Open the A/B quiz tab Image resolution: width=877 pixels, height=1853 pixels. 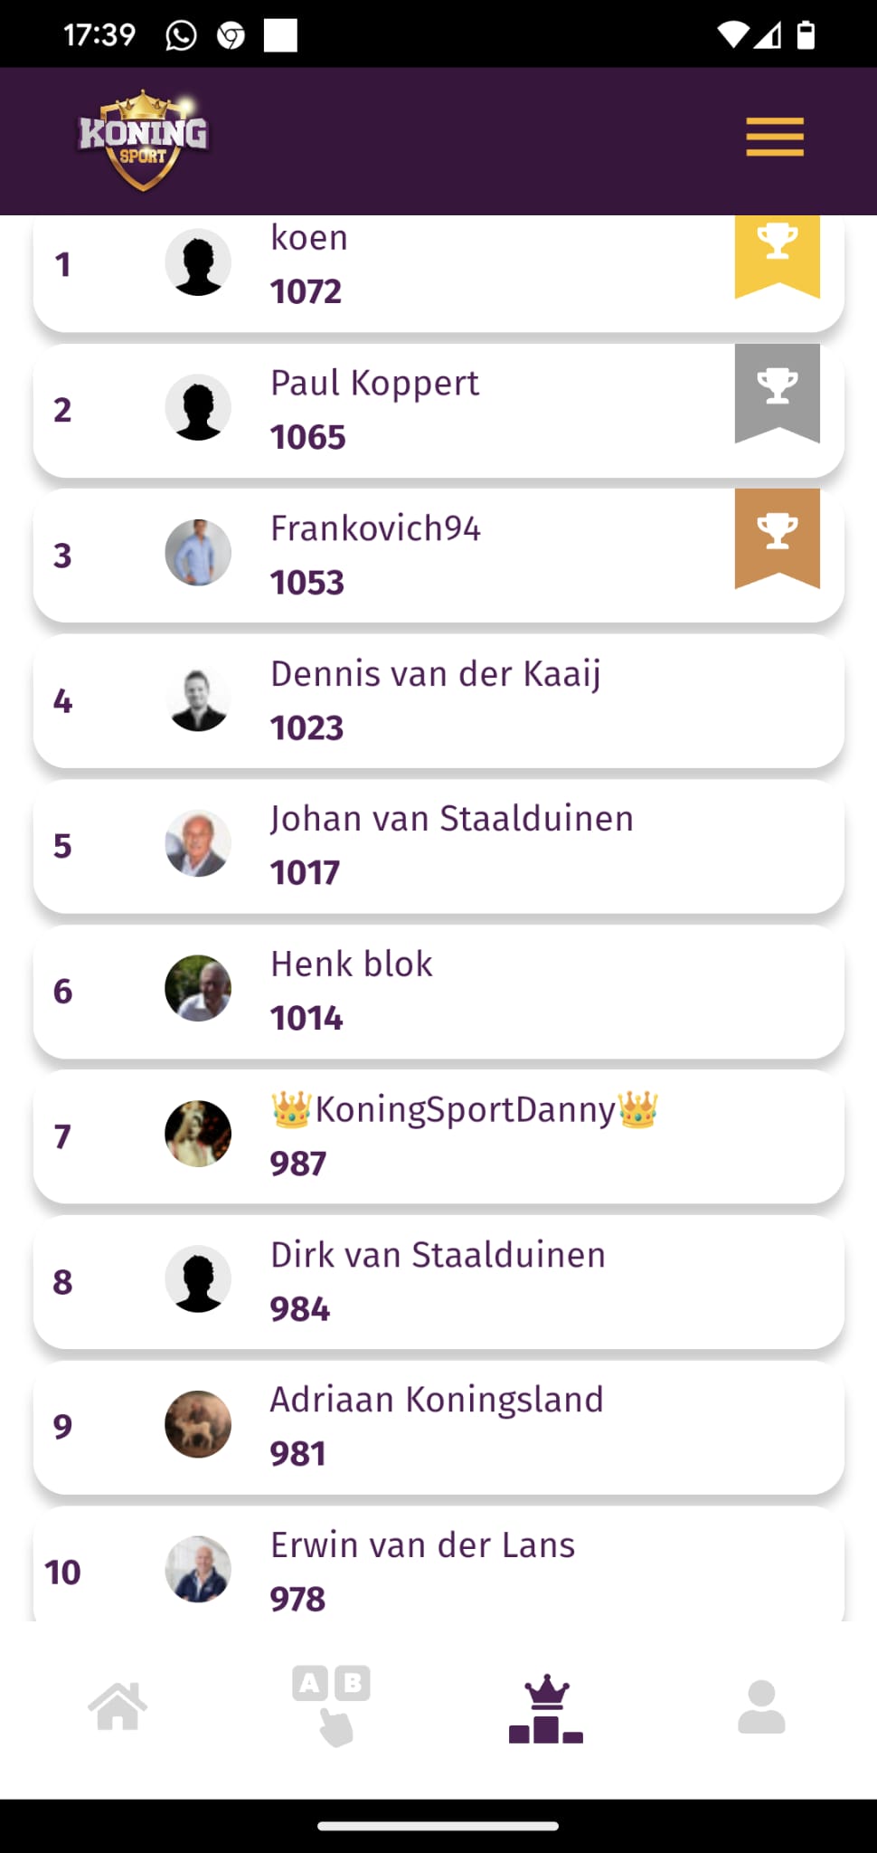(x=332, y=1705)
